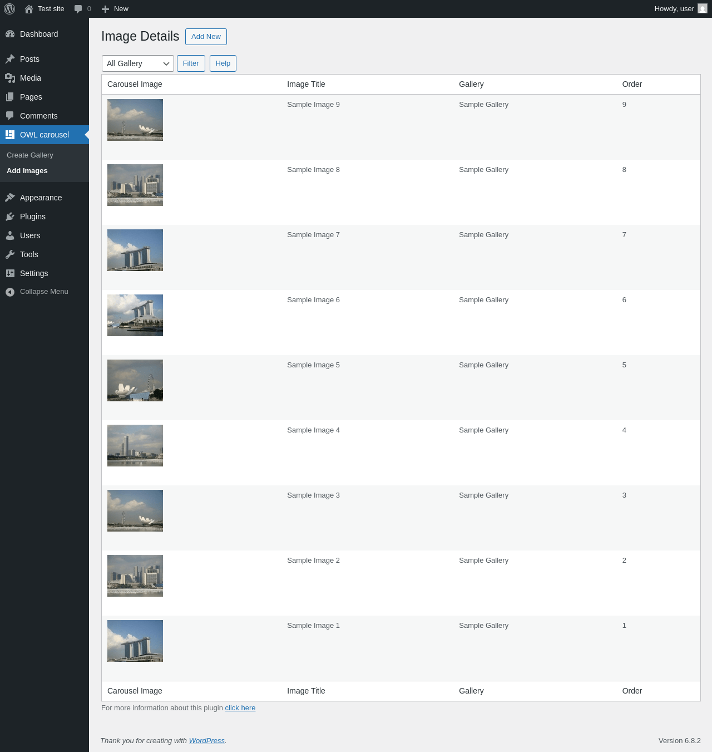
Task: Click Sample Gallery in Sample Image 8 row
Action: pos(483,170)
